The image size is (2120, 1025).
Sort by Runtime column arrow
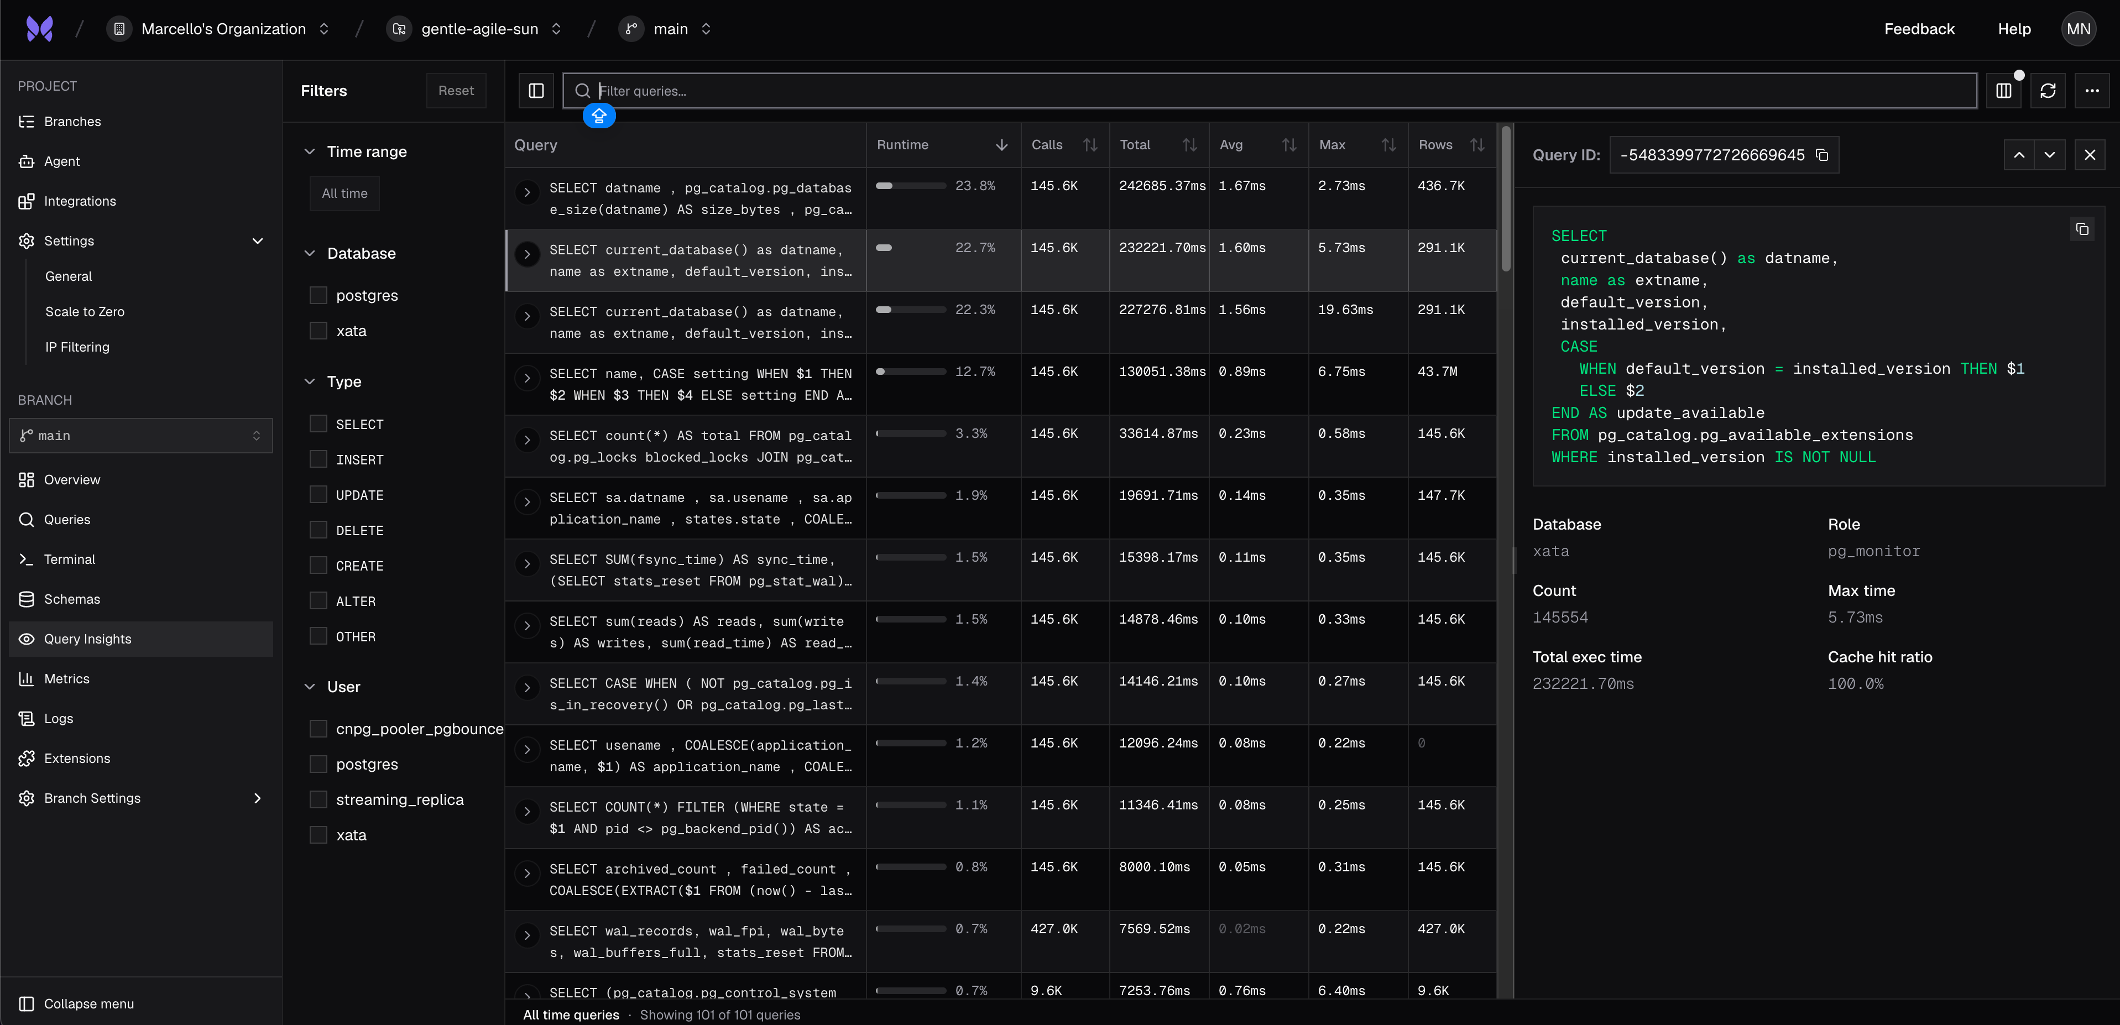pos(1001,145)
